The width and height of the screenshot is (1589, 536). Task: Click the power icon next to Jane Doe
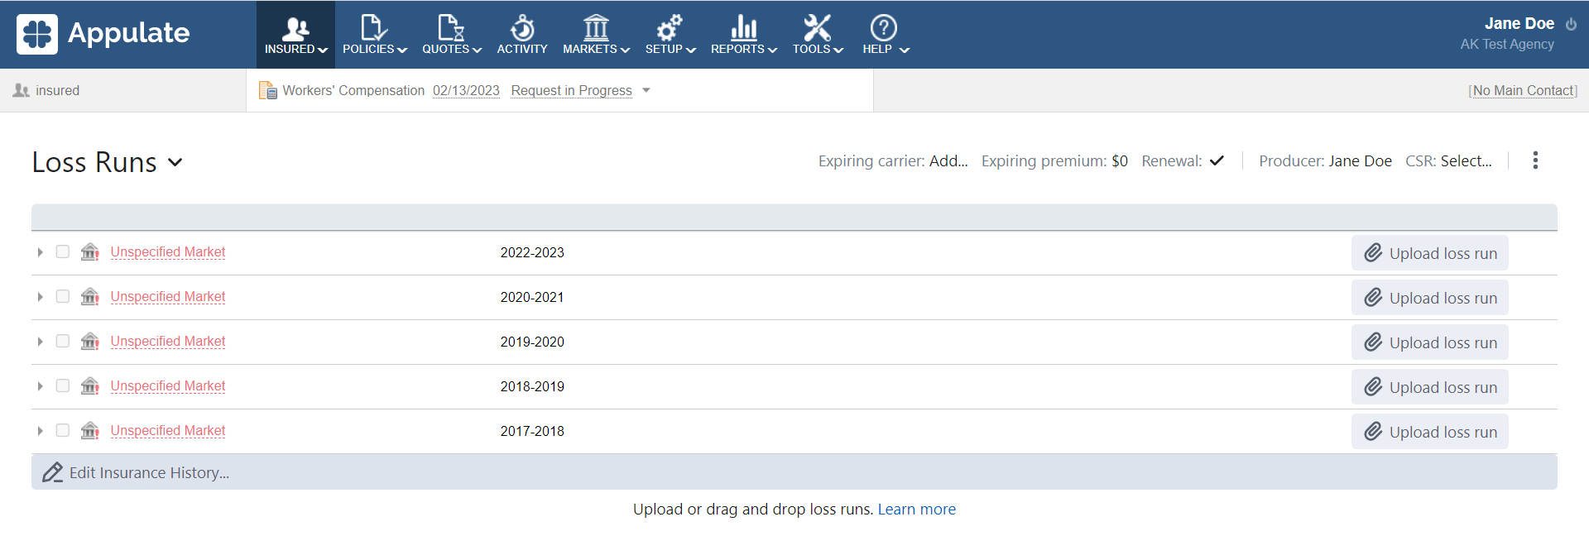pyautogui.click(x=1571, y=24)
